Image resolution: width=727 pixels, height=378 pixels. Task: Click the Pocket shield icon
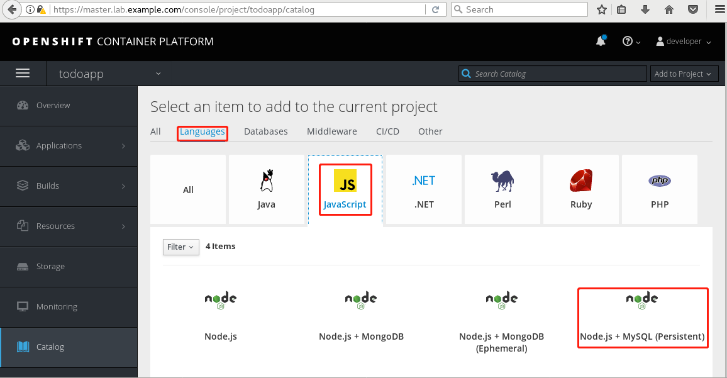tap(692, 9)
